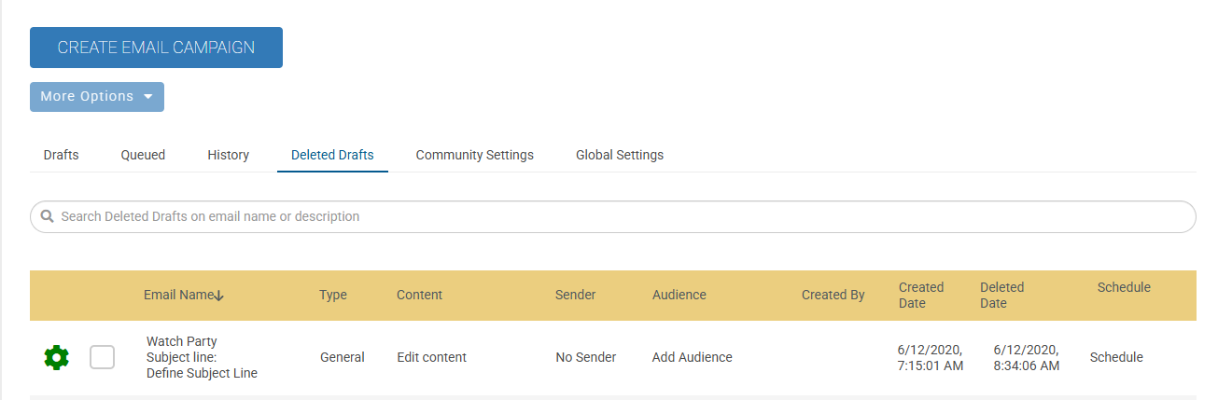
Task: Go to the History tab
Action: pyautogui.click(x=229, y=155)
